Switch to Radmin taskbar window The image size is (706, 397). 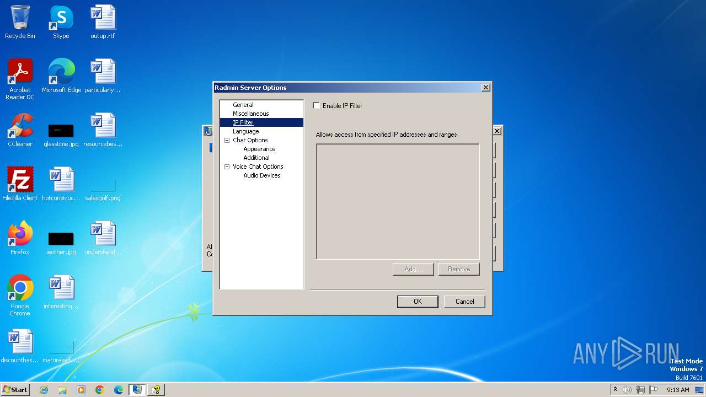[x=137, y=390]
